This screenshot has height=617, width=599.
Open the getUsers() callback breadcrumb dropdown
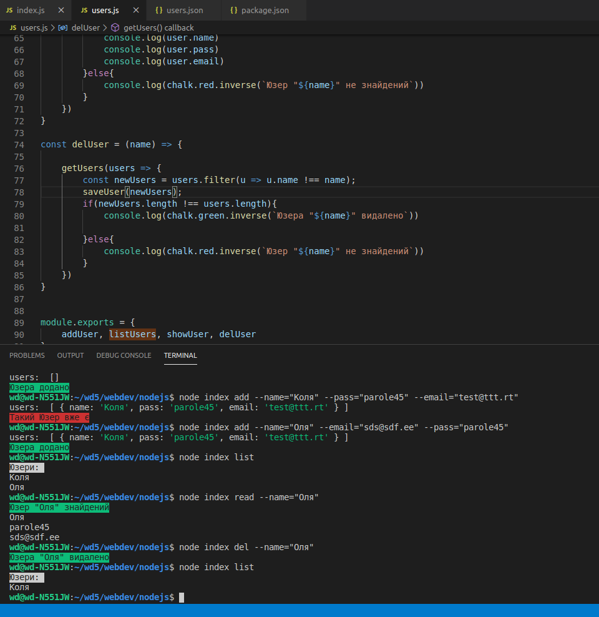(158, 28)
